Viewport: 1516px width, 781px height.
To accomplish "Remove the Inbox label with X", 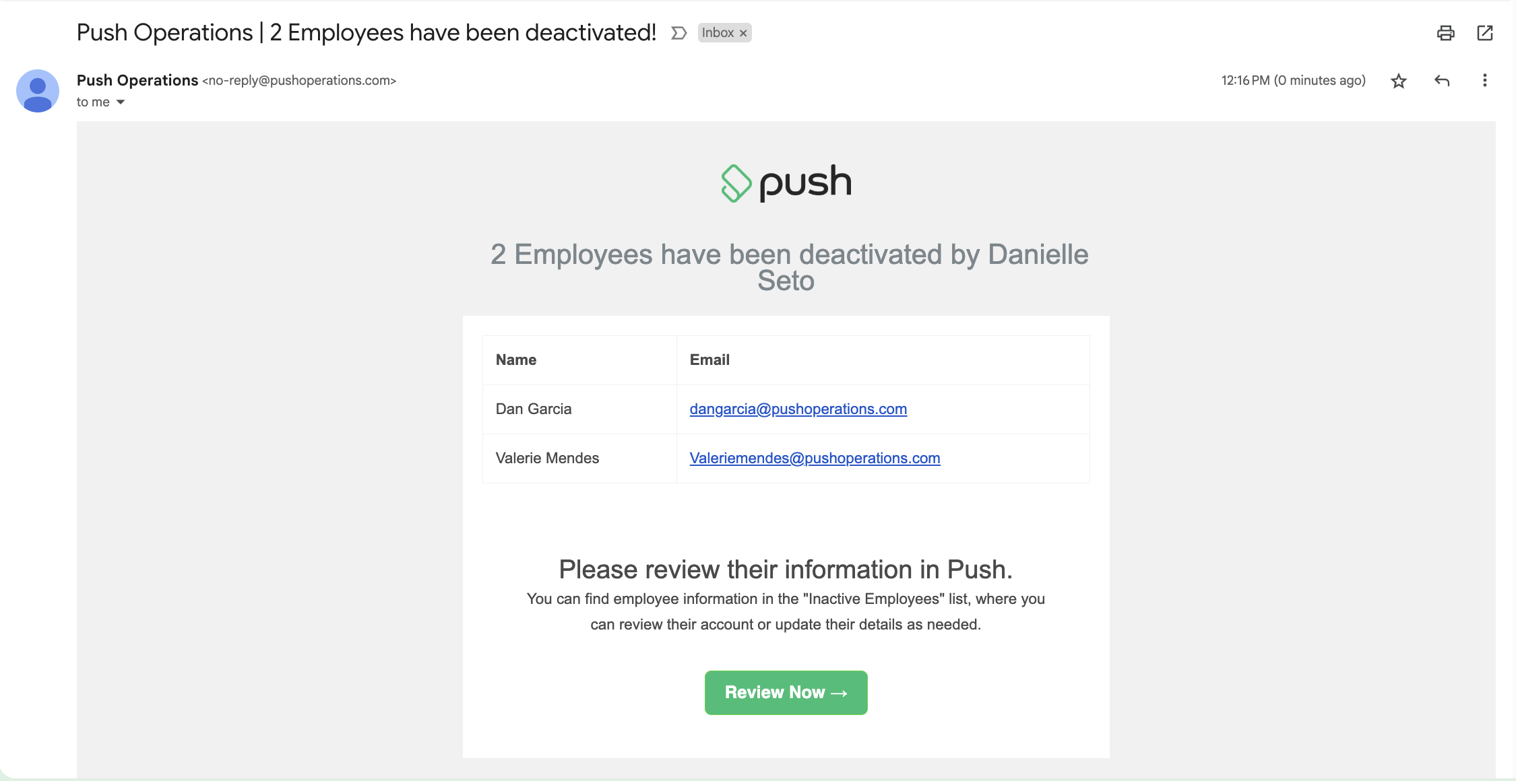I will point(743,33).
